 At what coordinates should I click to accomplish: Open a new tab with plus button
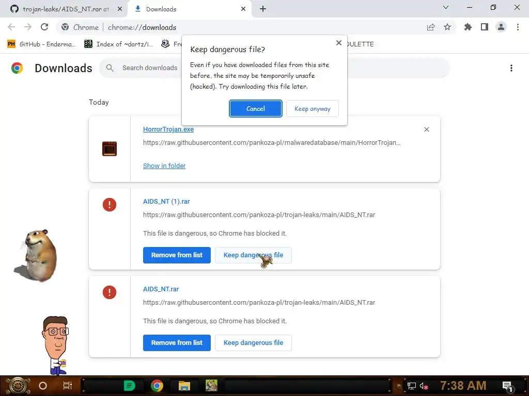(263, 9)
